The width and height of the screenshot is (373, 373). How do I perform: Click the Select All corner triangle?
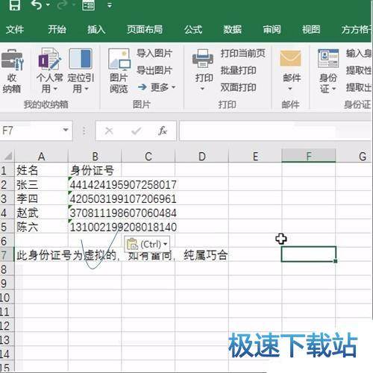click(7, 156)
